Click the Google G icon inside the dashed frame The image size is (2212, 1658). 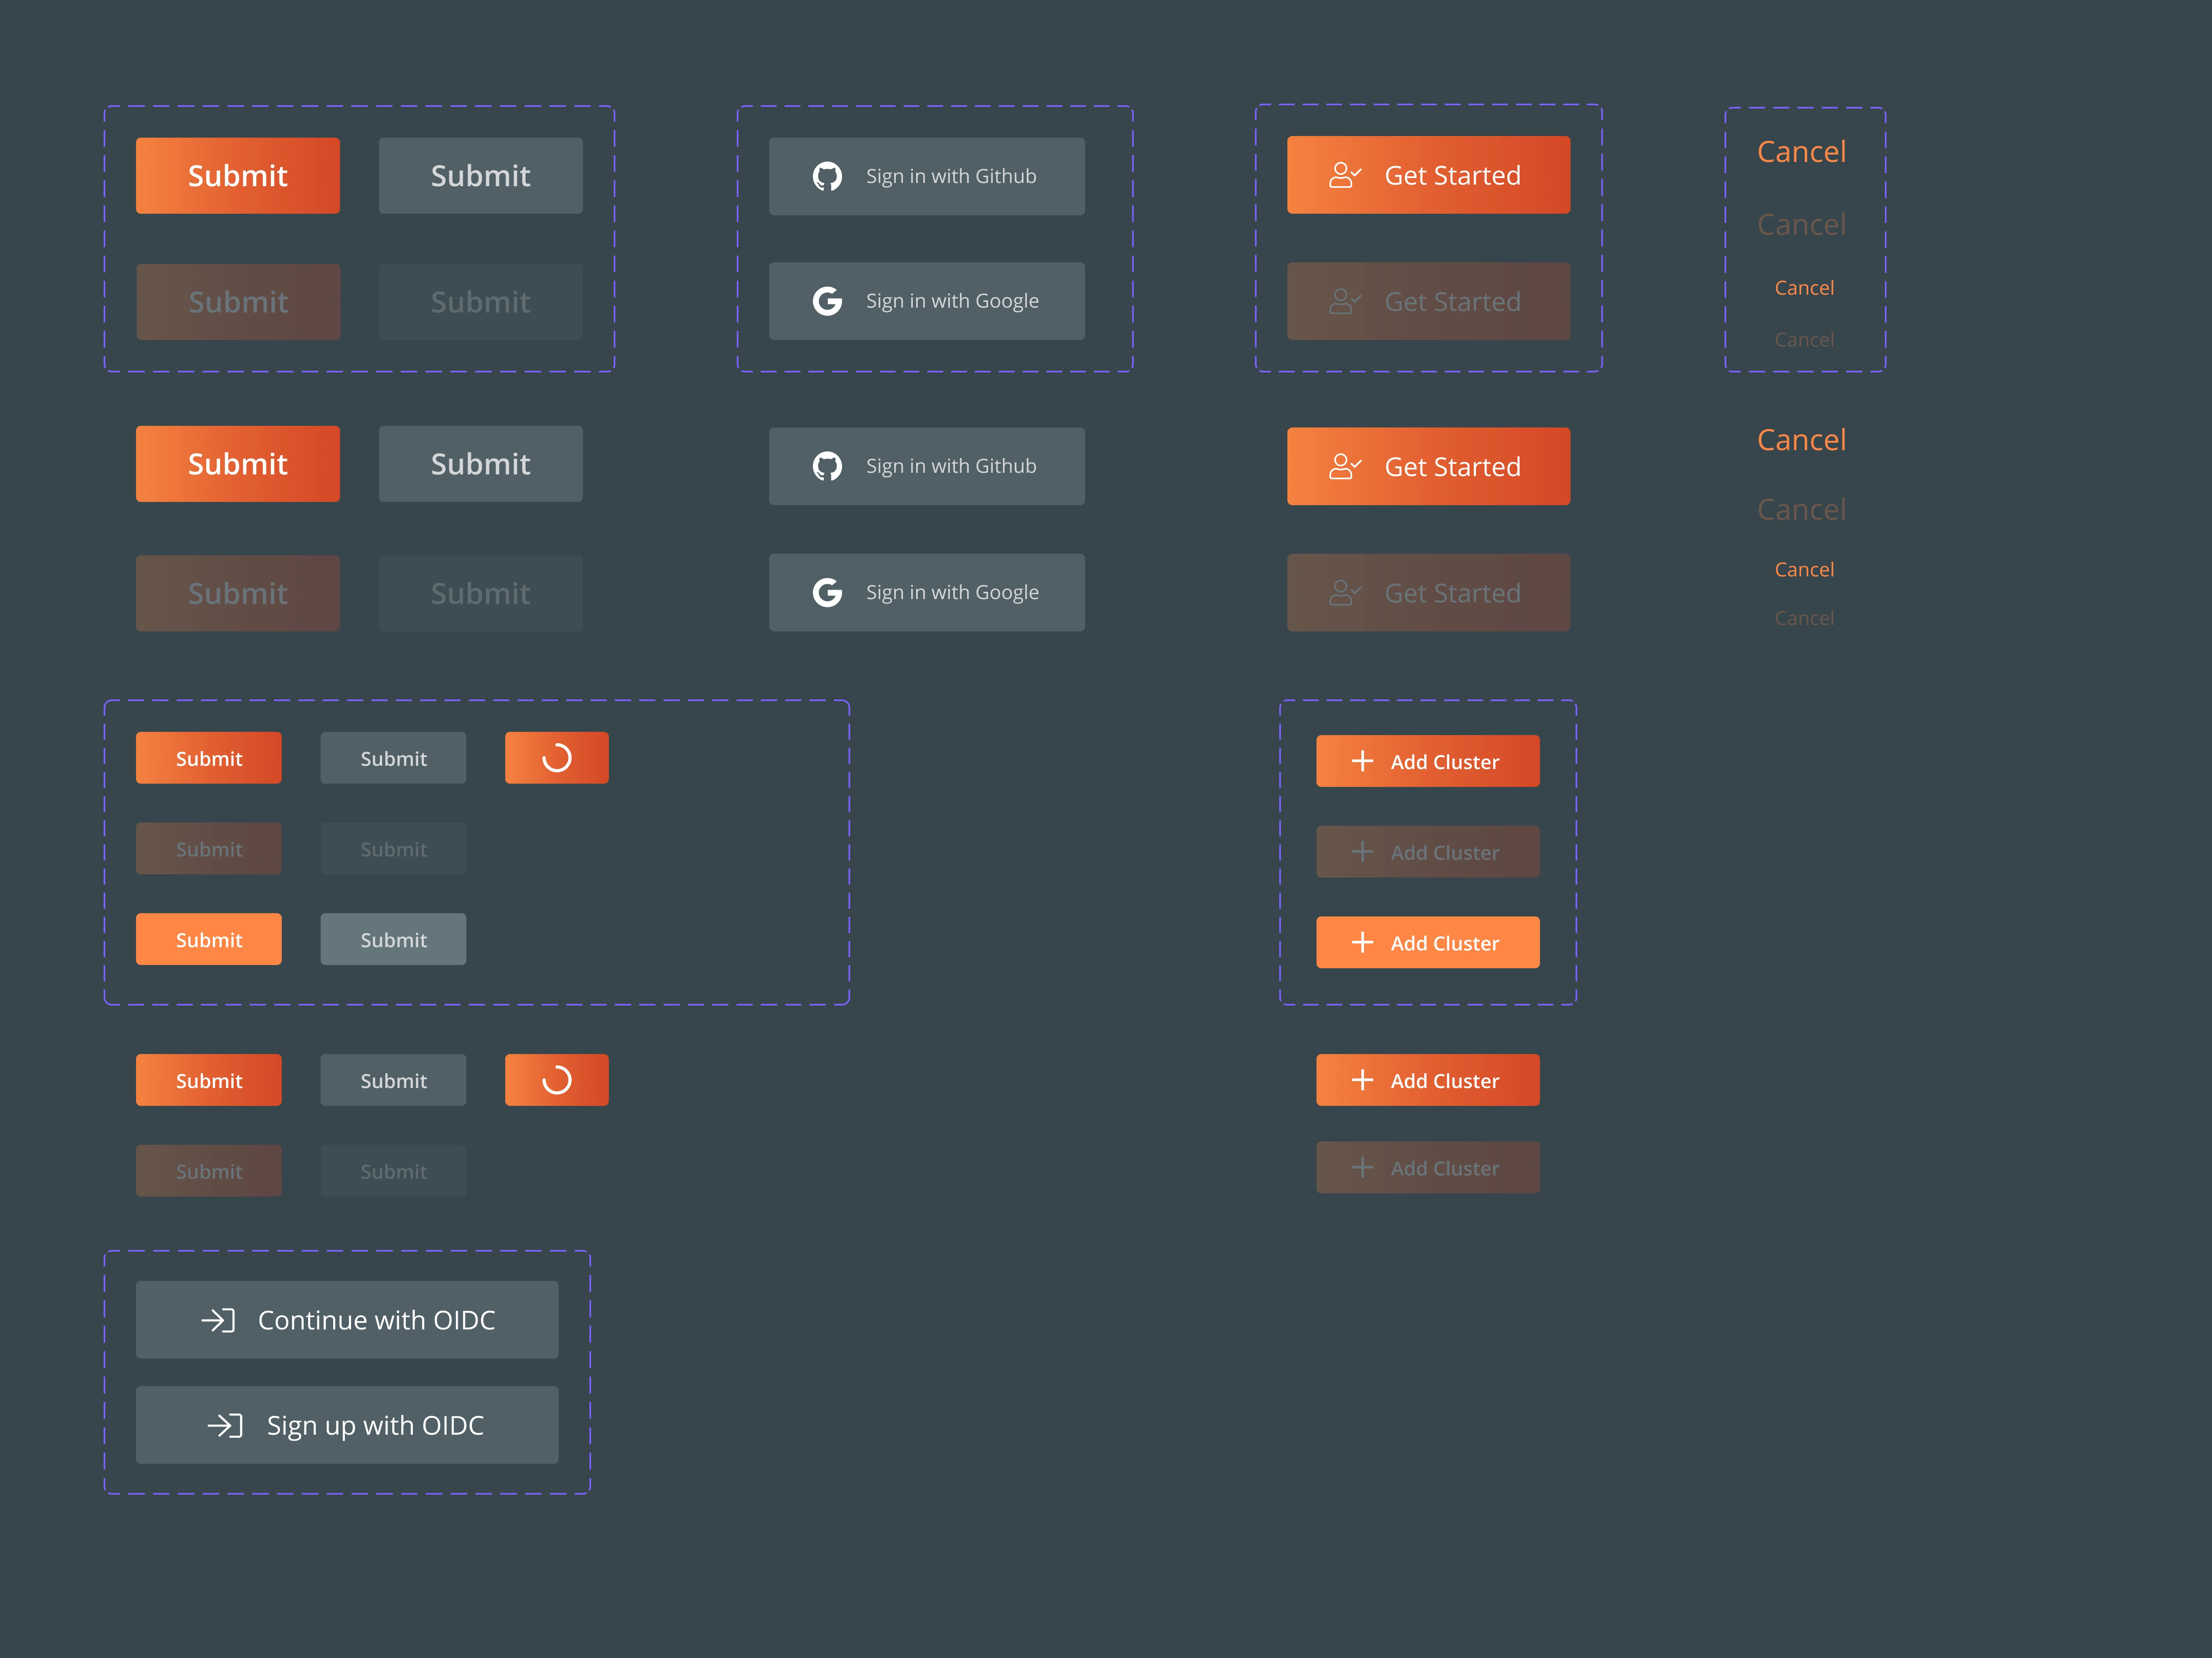pos(827,301)
